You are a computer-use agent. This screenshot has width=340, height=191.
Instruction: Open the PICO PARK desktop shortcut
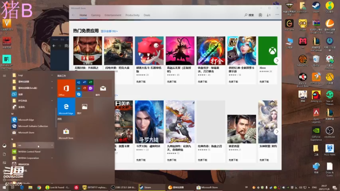[330, 150]
